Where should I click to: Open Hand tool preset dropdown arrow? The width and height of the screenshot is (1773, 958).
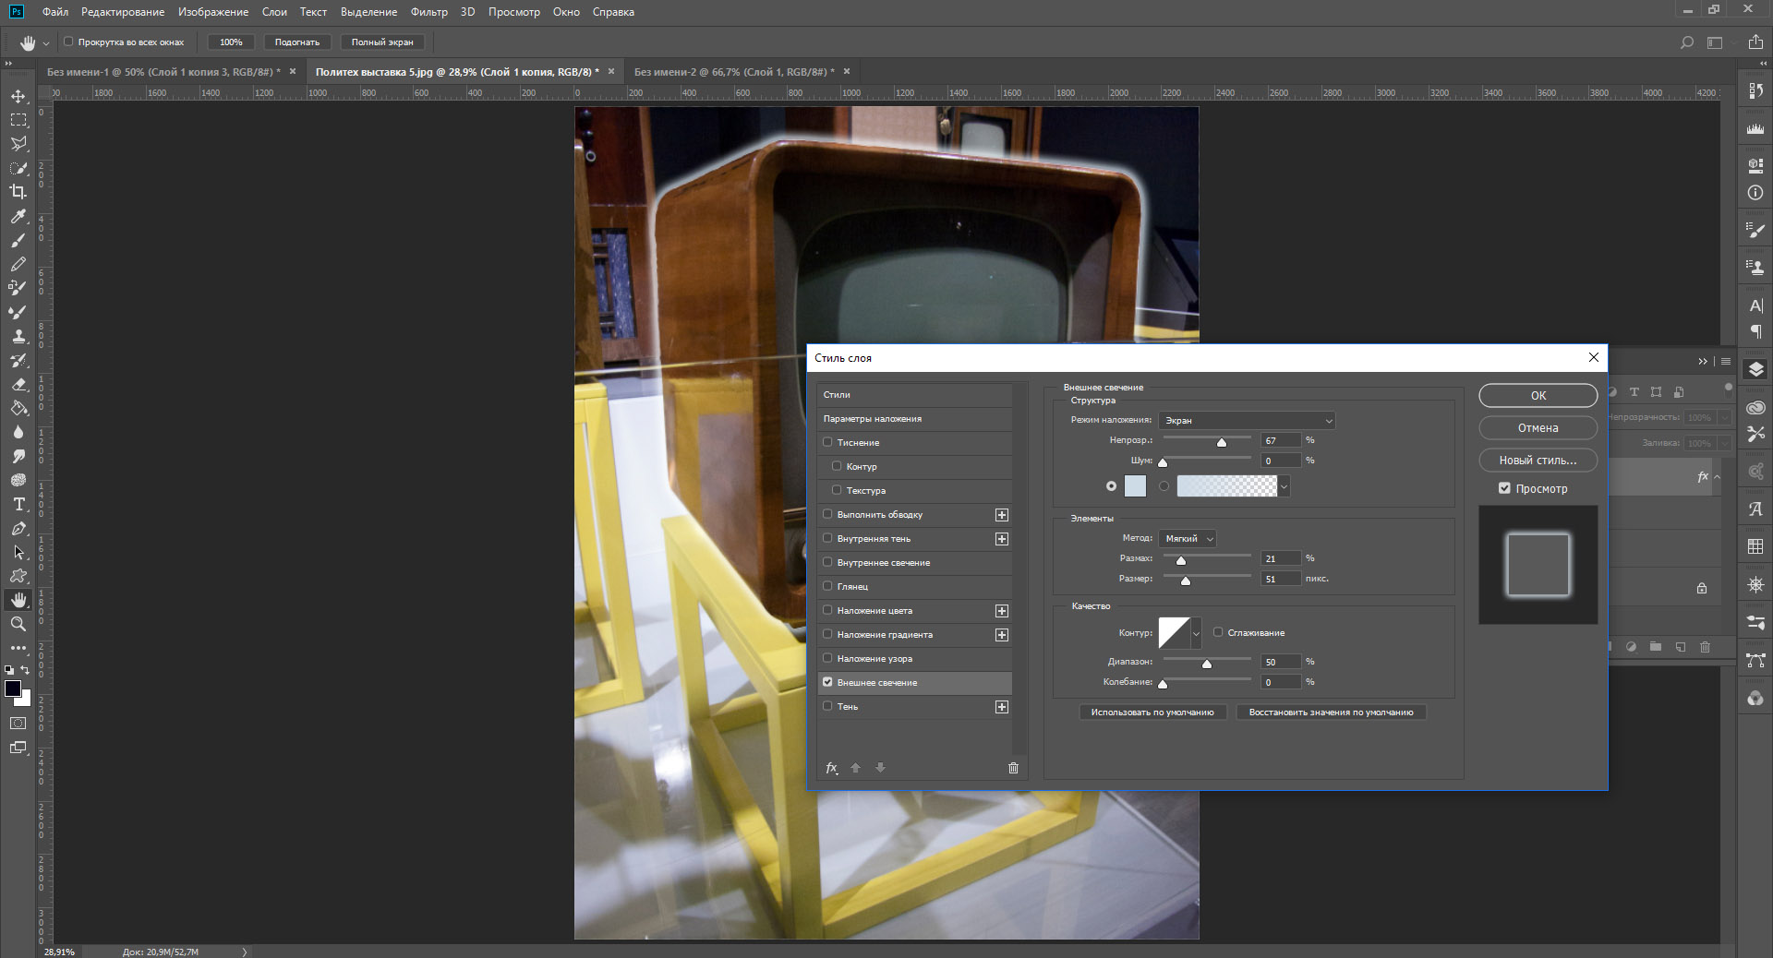46,43
